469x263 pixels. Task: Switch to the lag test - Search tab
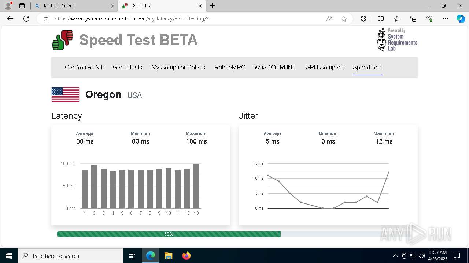74,6
